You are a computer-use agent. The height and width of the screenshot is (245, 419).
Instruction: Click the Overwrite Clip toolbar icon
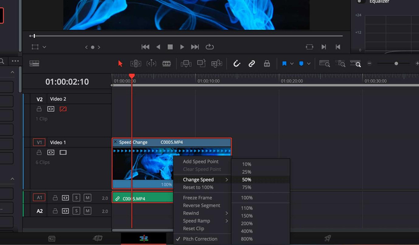click(x=201, y=63)
